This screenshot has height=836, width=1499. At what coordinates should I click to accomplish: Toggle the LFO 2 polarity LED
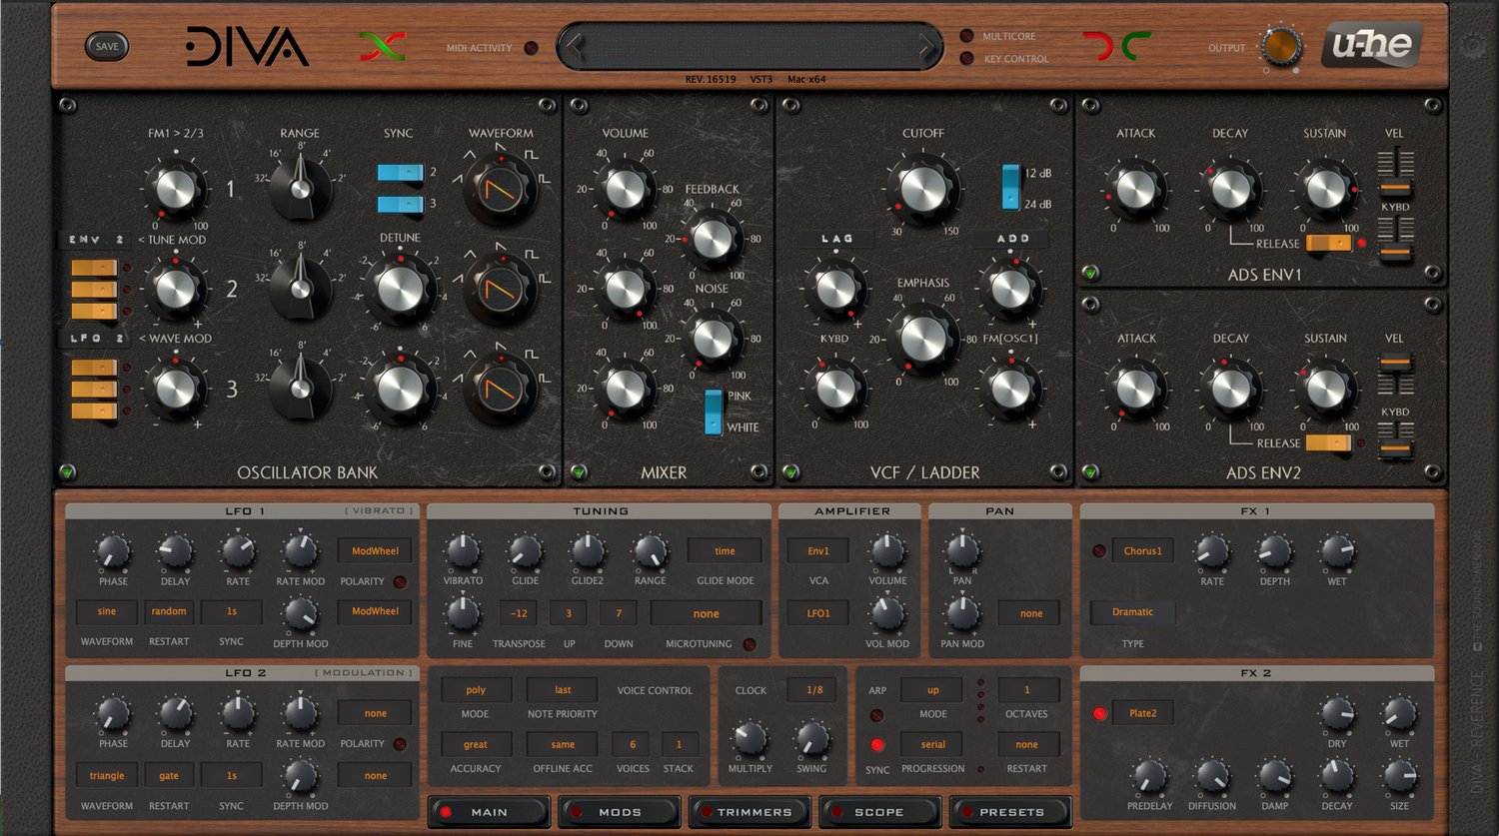pyautogui.click(x=400, y=744)
